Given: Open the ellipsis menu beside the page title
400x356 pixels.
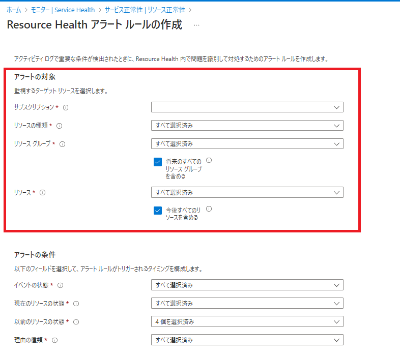Looking at the screenshot, I should click(196, 25).
